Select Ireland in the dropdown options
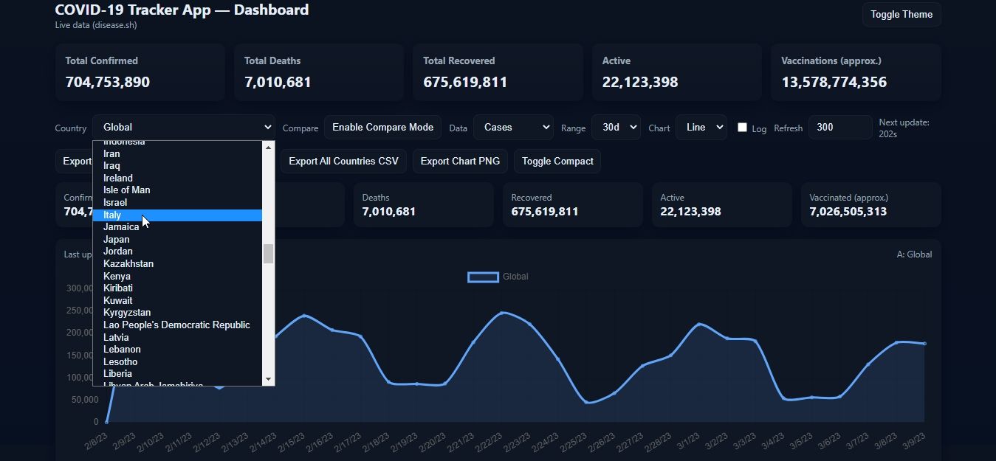996x461 pixels. click(x=177, y=178)
